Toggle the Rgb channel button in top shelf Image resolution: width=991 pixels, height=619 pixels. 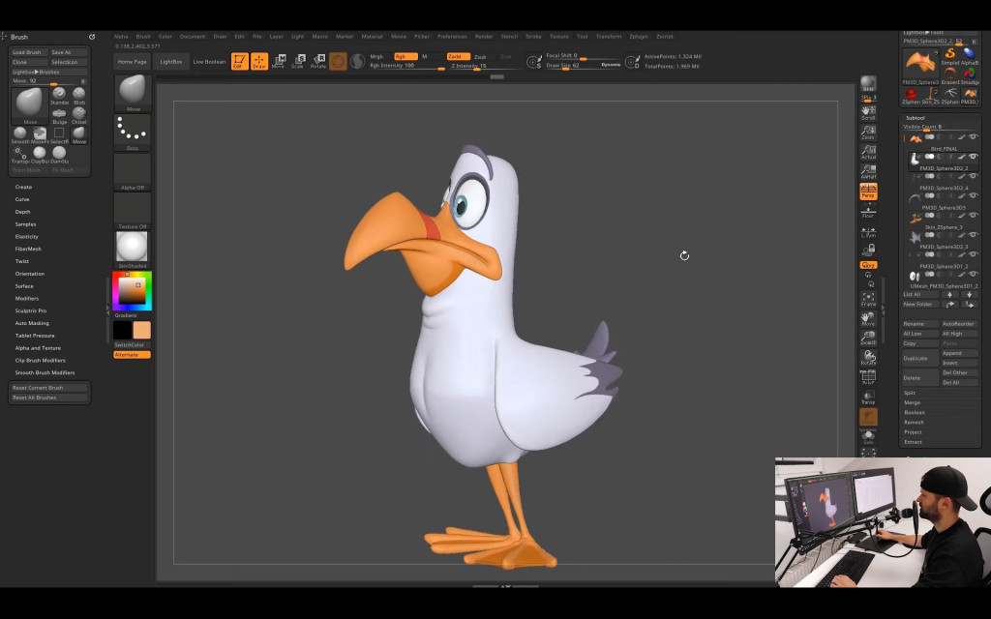pos(405,56)
